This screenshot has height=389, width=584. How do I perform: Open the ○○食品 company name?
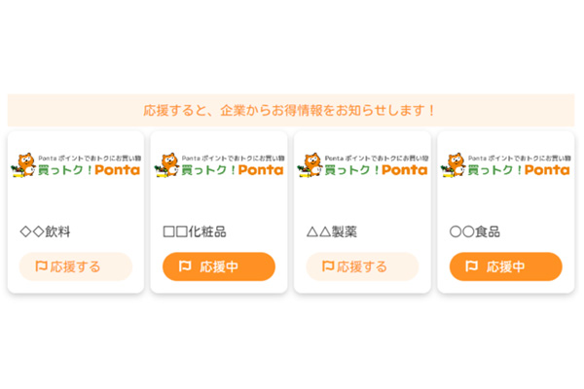(x=475, y=231)
